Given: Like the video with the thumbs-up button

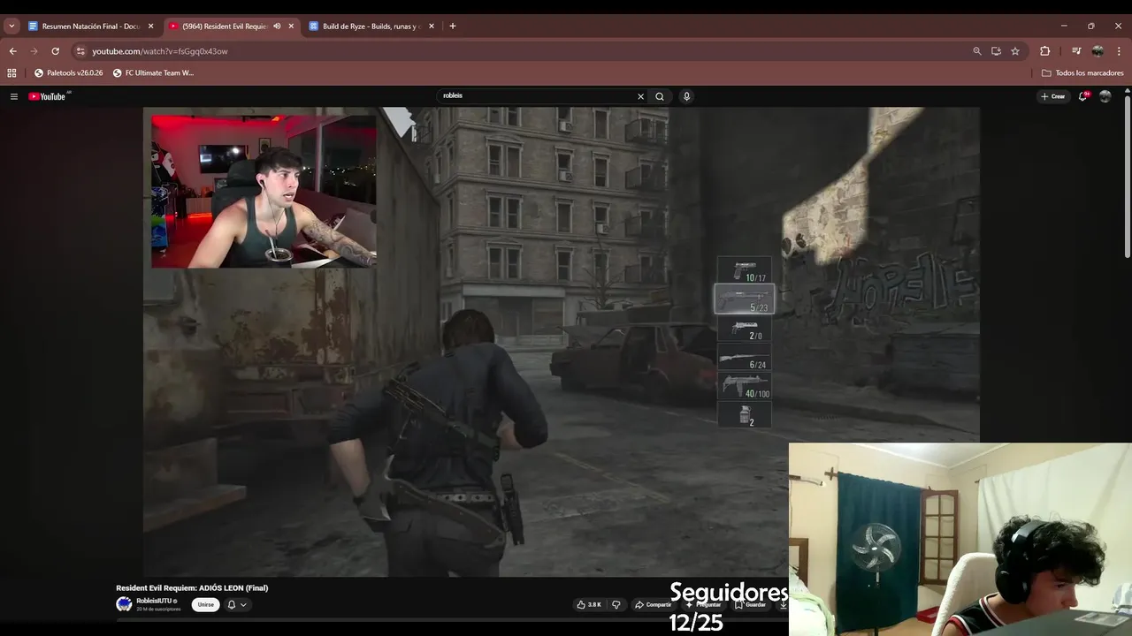Looking at the screenshot, I should [589, 604].
